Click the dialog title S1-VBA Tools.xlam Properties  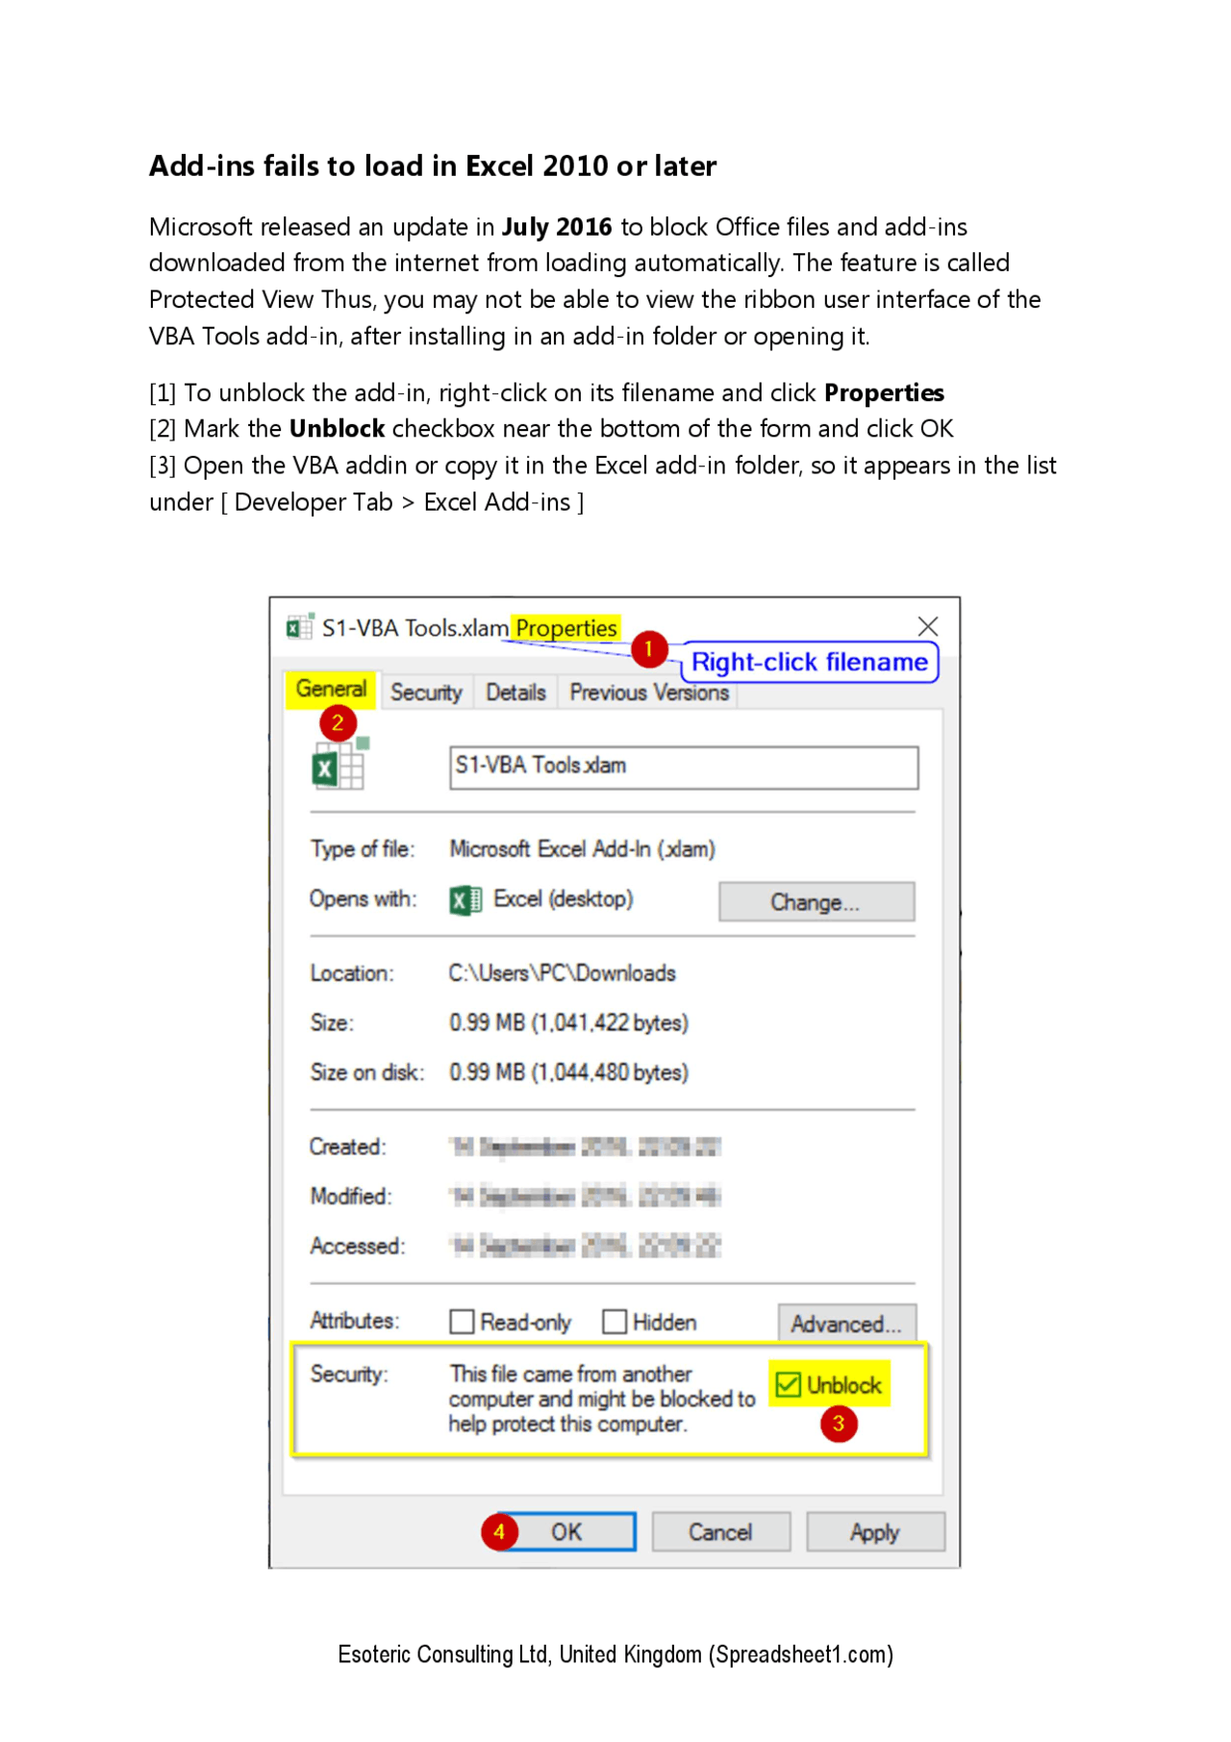point(469,628)
